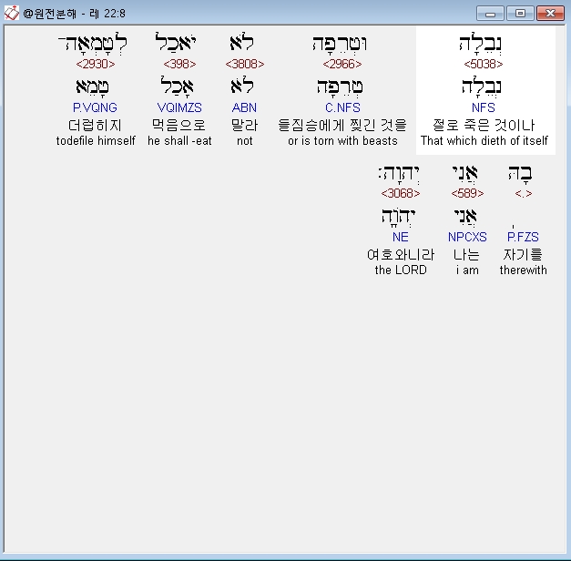Select parsing code C.NFS
This screenshot has width=571, height=561.
pos(342,107)
